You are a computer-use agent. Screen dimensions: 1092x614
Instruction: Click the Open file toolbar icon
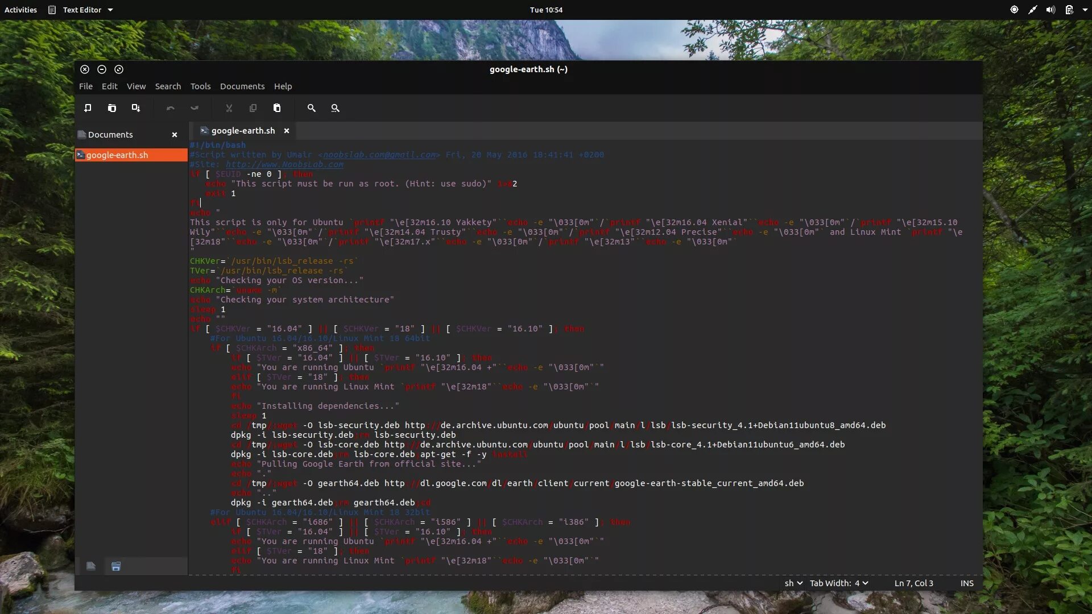[112, 108]
